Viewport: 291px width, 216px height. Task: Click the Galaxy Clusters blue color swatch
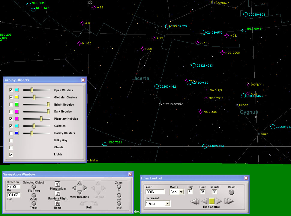pos(17,133)
